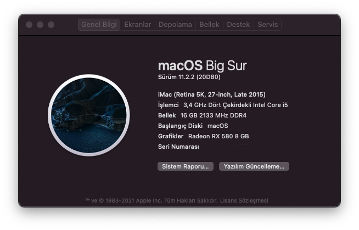Open the Ekranlar tab
Viewport: 359px width, 230px height.
point(137,25)
